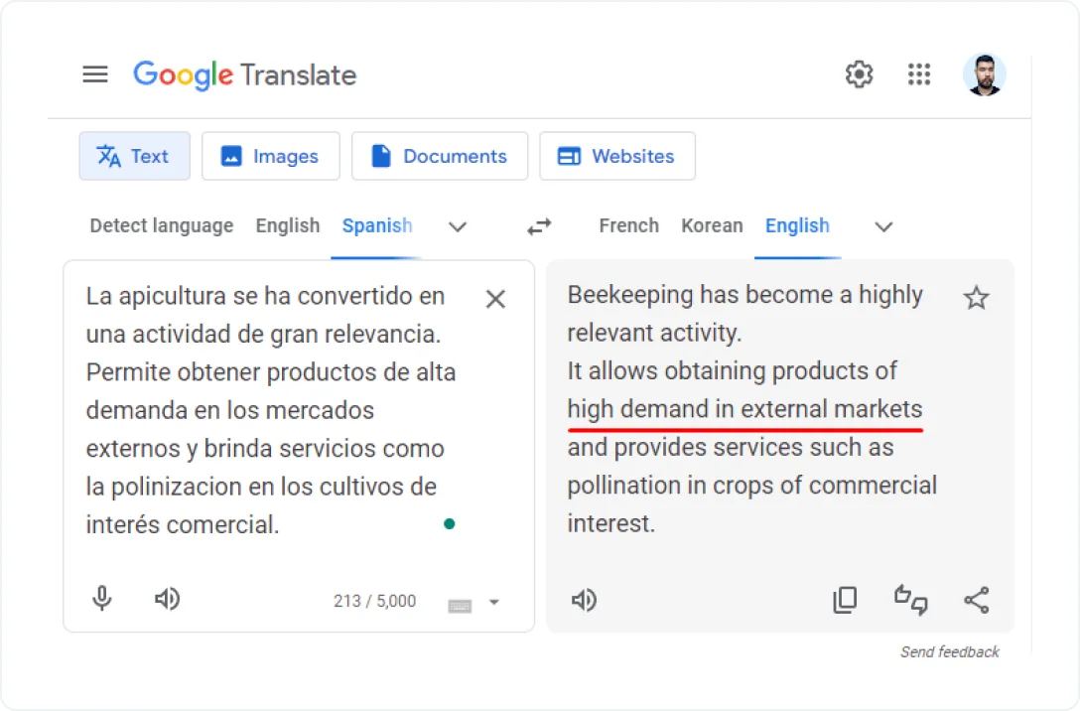Switch to the Documents tab
The image size is (1080, 711).
tap(440, 156)
